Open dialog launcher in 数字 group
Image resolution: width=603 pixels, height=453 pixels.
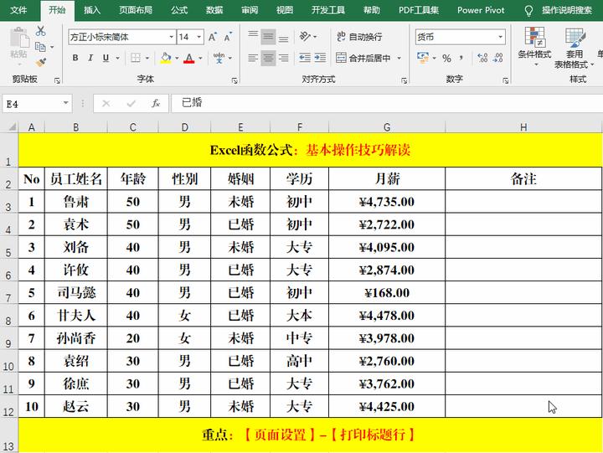pos(505,80)
